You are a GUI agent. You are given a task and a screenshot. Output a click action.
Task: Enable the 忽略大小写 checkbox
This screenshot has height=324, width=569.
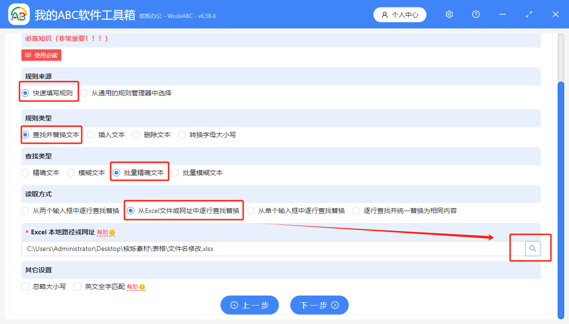click(25, 286)
